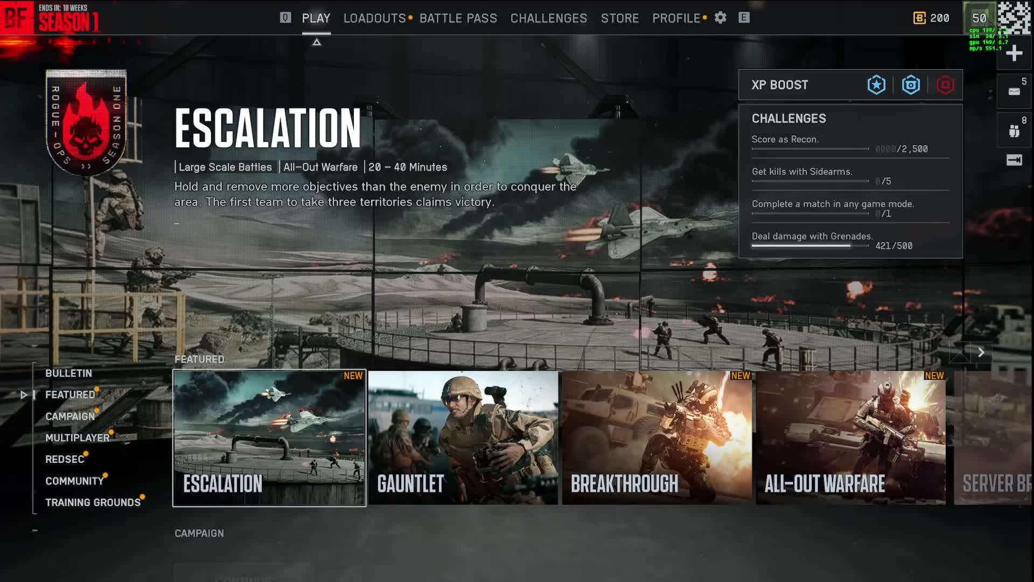The width and height of the screenshot is (1034, 582).
Task: Expand the featured carousel with the right chevron
Action: [x=981, y=352]
